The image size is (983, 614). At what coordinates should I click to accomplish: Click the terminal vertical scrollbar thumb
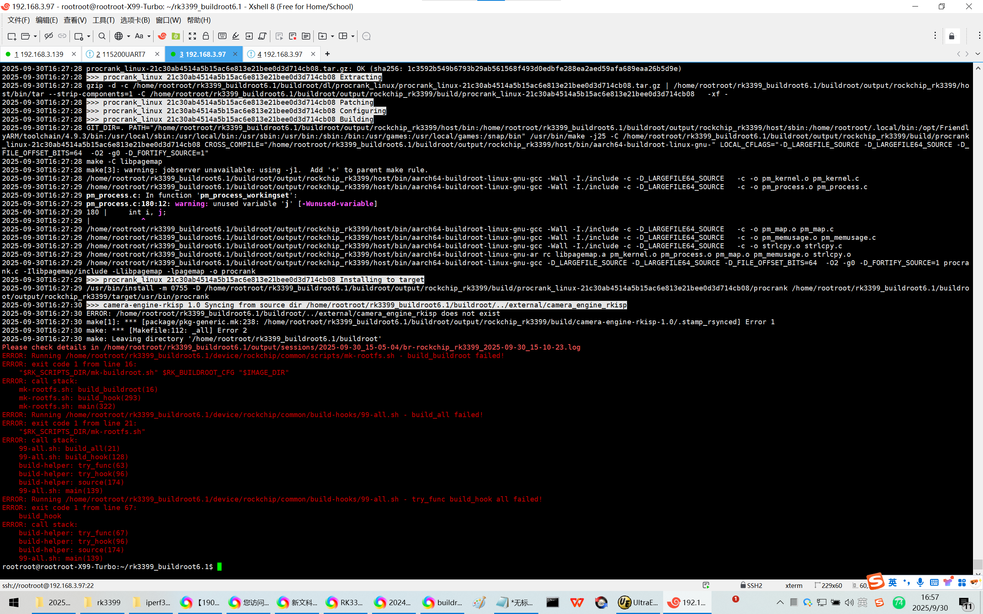[x=978, y=564]
